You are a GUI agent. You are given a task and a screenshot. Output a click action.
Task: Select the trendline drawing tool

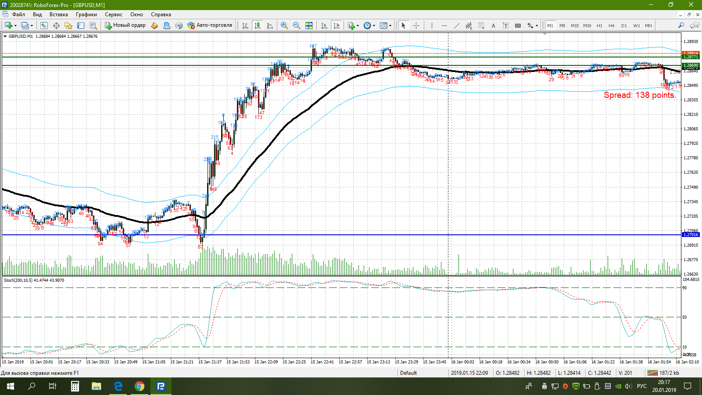(456, 25)
